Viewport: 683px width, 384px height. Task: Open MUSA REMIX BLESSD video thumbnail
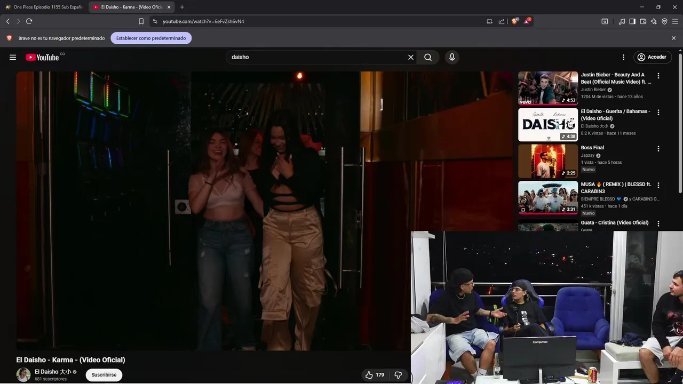pos(548,198)
